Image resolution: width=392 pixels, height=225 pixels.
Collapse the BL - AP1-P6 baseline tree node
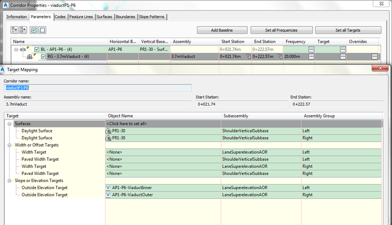(x=16, y=50)
